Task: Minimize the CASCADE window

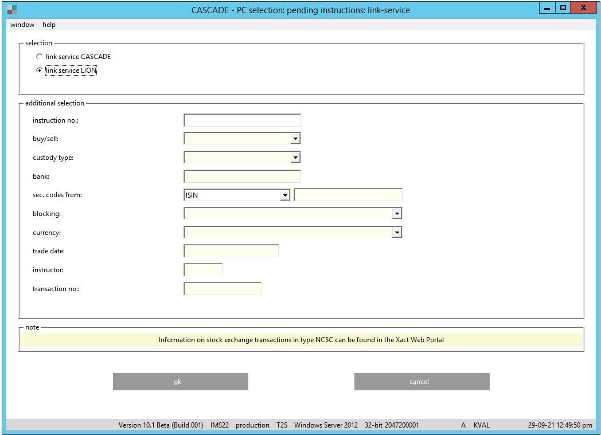Action: (547, 7)
